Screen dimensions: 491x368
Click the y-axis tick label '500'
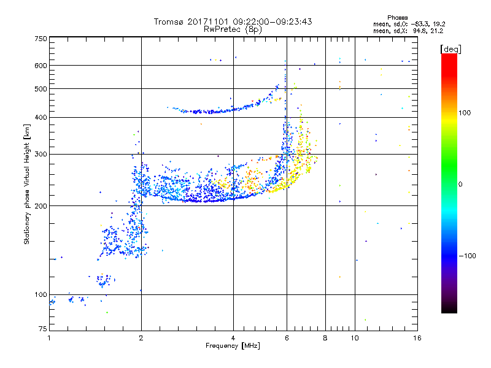41,89
